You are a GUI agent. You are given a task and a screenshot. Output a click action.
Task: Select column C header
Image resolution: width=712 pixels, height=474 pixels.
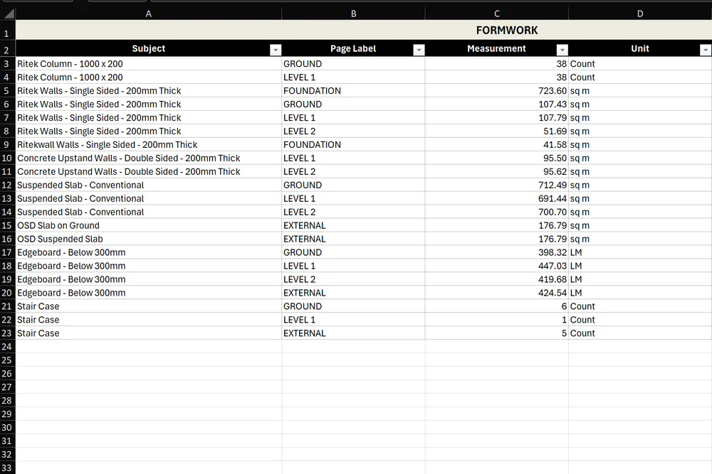point(497,14)
